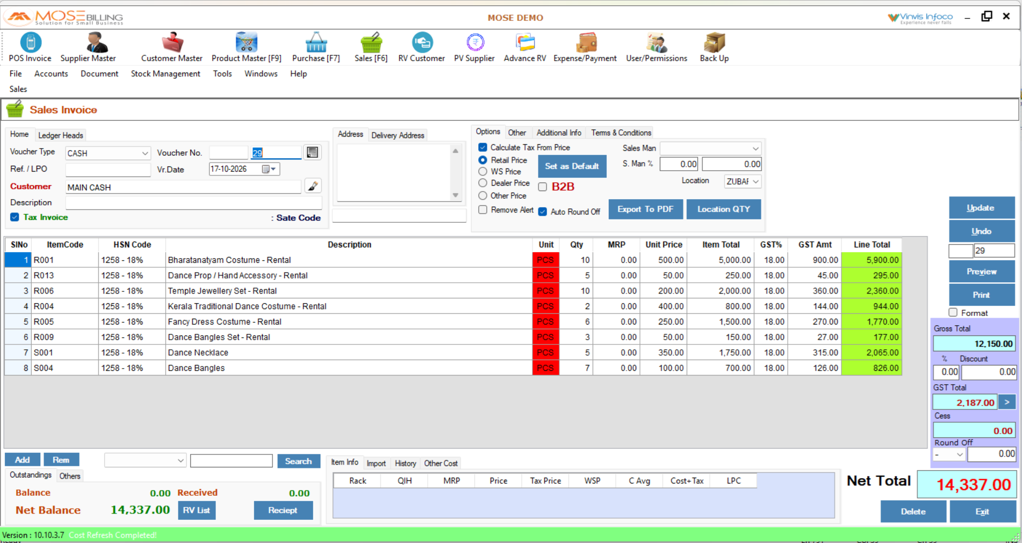Open the POS Invoice tool

(x=30, y=47)
